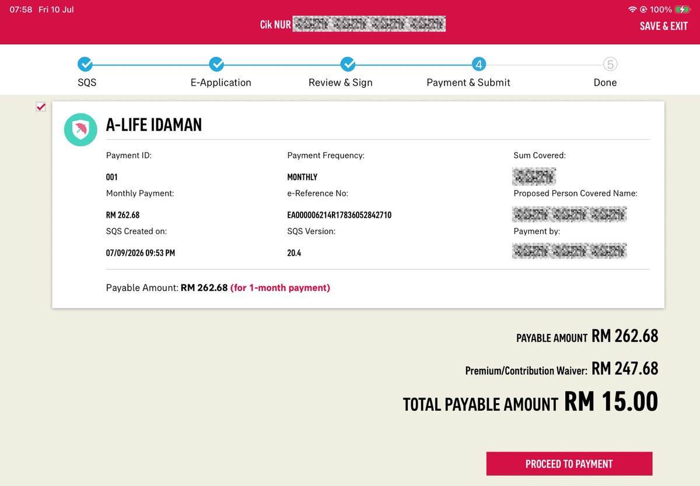This screenshot has height=486, width=700.
Task: Select SQS version value 20.4
Action: click(294, 253)
